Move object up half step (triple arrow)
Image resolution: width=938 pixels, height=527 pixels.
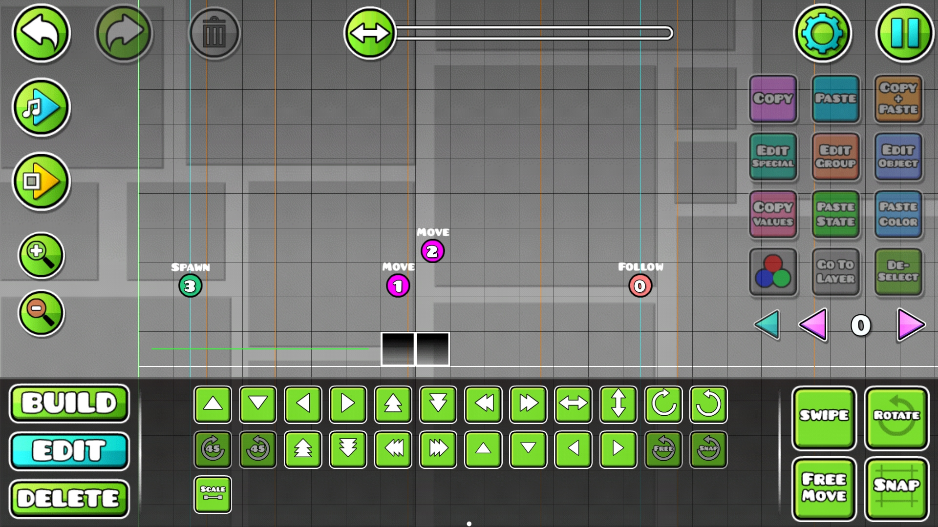[x=303, y=449]
